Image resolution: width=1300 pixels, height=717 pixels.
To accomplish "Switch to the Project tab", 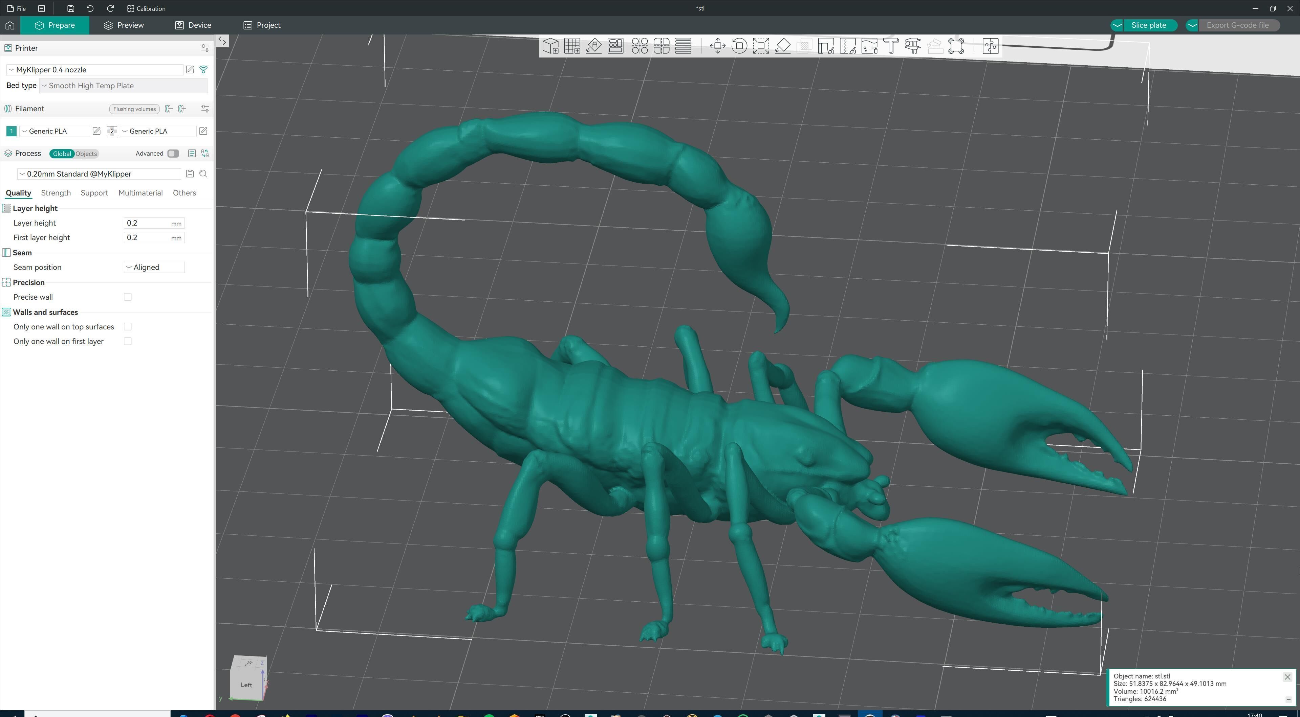I will point(262,25).
